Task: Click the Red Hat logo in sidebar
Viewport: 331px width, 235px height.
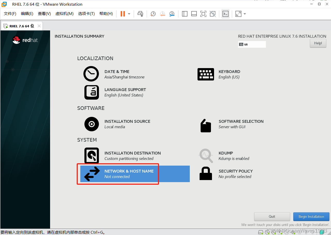Action: pos(25,40)
